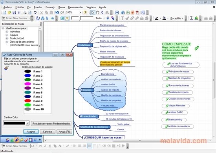Click the key icon in the bottom-left panel
216x153 pixels.
(21, 140)
